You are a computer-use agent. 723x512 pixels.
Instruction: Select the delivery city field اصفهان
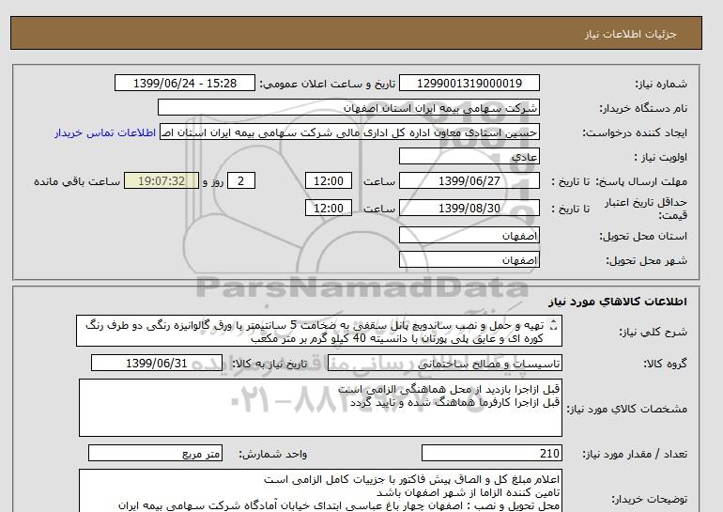pyautogui.click(x=469, y=259)
